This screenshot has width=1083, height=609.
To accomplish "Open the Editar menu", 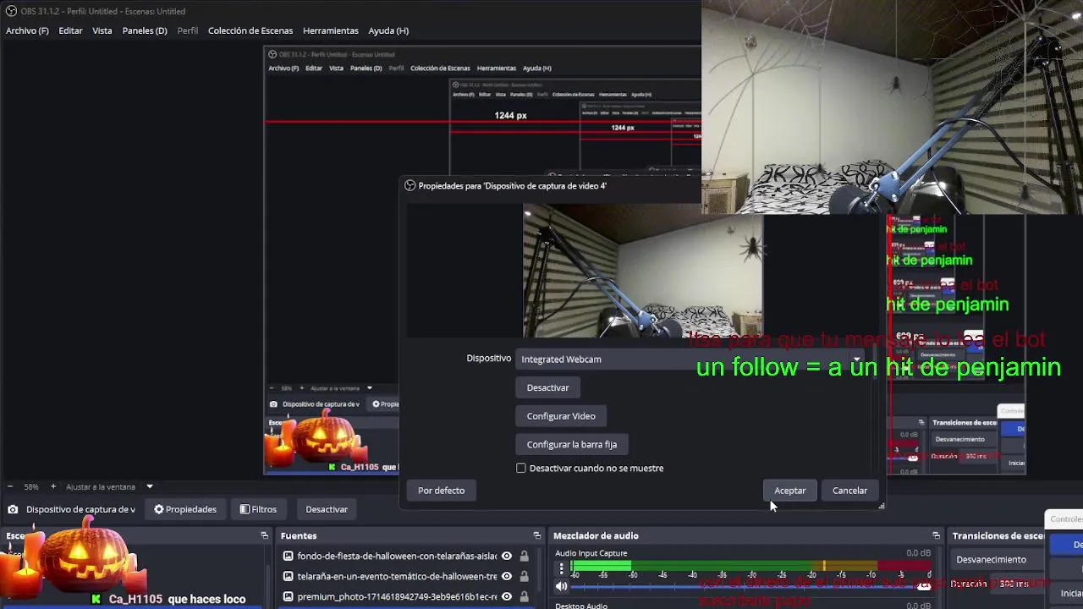I will click(70, 30).
